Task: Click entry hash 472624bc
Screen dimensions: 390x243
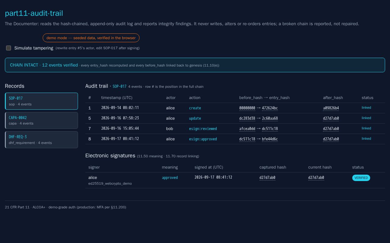Action: point(270,108)
